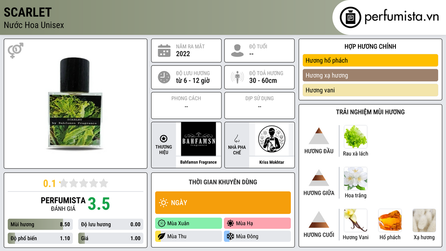Open the Rau xà lách note image
This screenshot has width=446, height=251.
click(x=355, y=137)
